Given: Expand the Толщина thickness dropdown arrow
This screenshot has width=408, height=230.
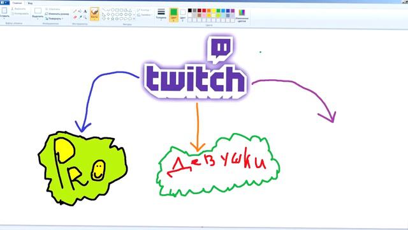Looking at the screenshot, I should pos(161,20).
